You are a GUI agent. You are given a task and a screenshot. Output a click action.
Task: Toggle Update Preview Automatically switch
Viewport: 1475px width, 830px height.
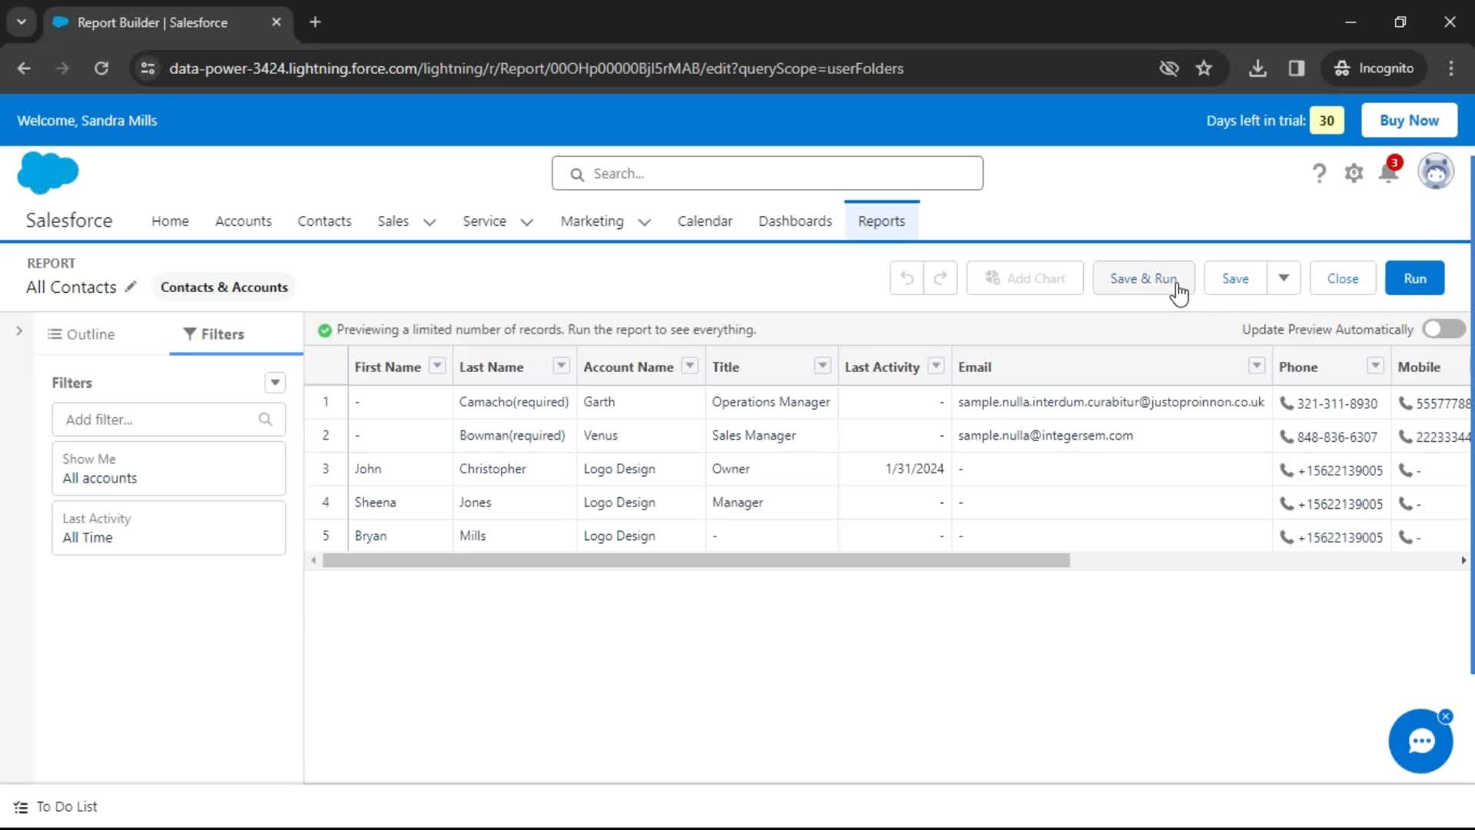click(1444, 329)
